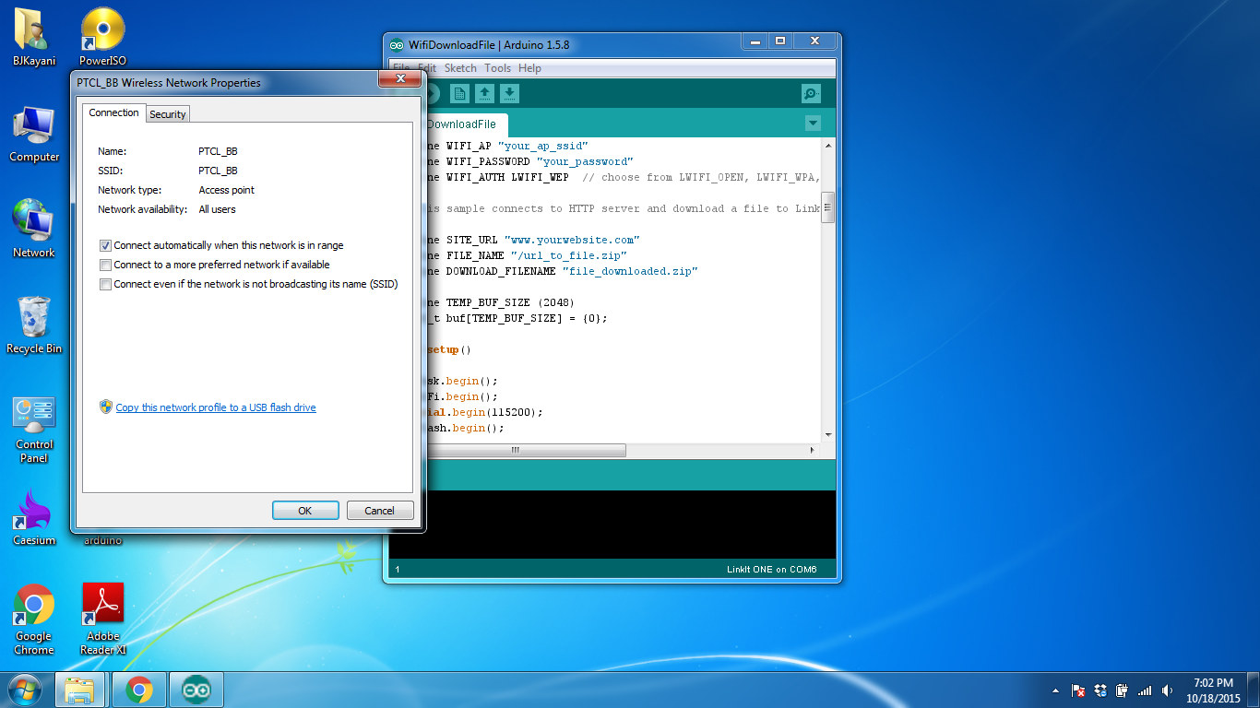Screen dimensions: 1260x708
Task: Open the clock showing 7:02 PM
Action: tap(1213, 690)
